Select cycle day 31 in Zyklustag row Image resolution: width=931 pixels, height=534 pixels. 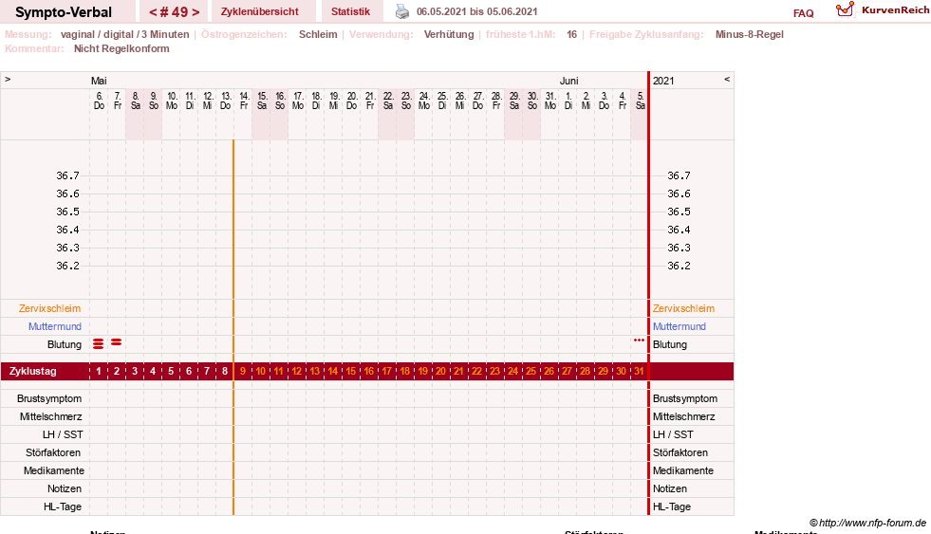pyautogui.click(x=639, y=371)
